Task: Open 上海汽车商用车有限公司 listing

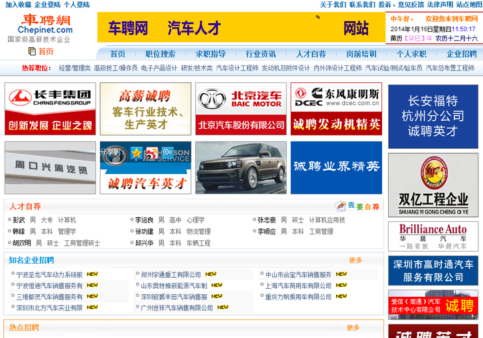Action: pyautogui.click(x=298, y=286)
